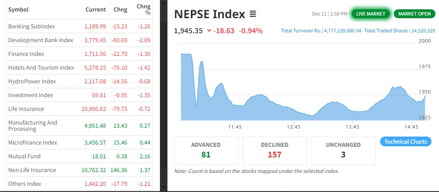Open the Life Insurance index entry
Screen dimensions: 439x192
(x=26, y=109)
